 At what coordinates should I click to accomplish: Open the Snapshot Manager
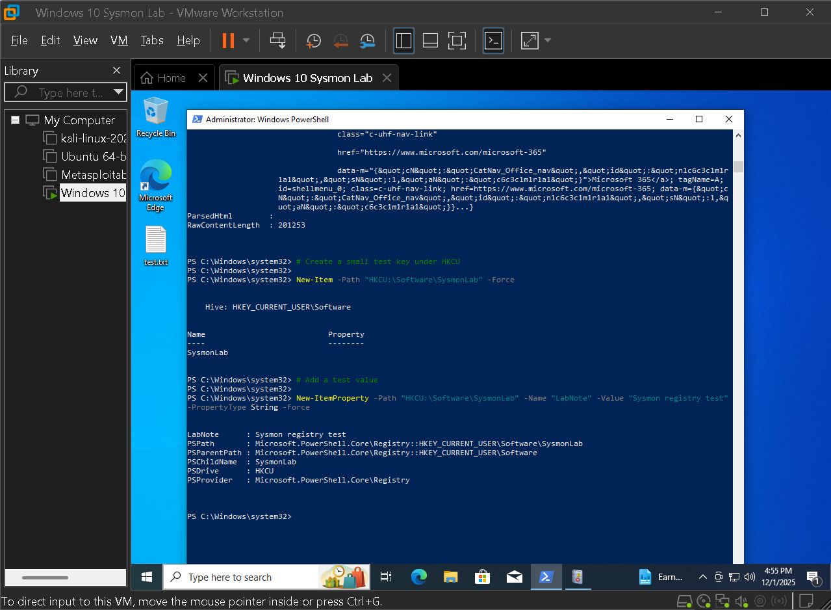tap(367, 40)
